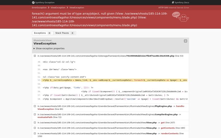The width and height of the screenshot is (221, 138).
Task: Expand the View.php getContents (line 190) trace
Action: point(35,128)
